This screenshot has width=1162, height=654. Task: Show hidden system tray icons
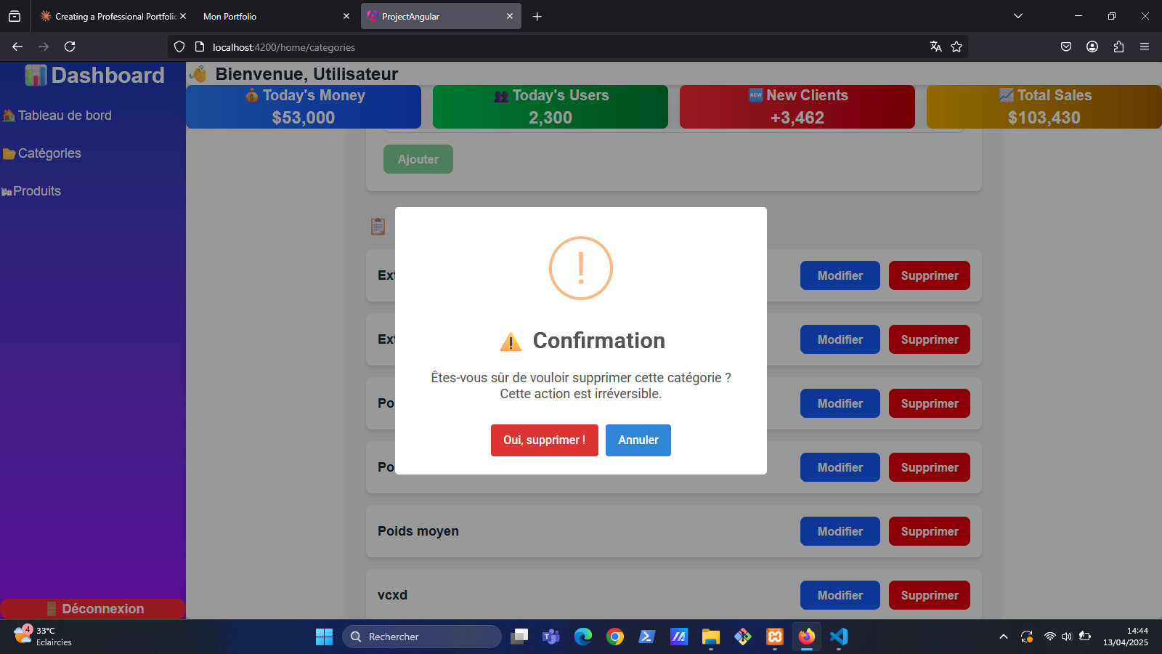click(1004, 637)
